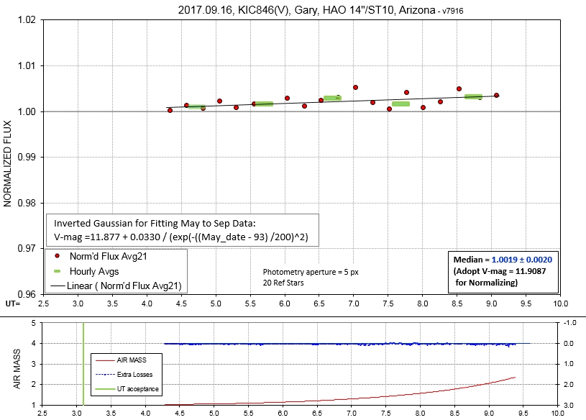This screenshot has width=586, height=420.
Task: Click the 1.01 tick on the flux axis
Action: coord(27,65)
